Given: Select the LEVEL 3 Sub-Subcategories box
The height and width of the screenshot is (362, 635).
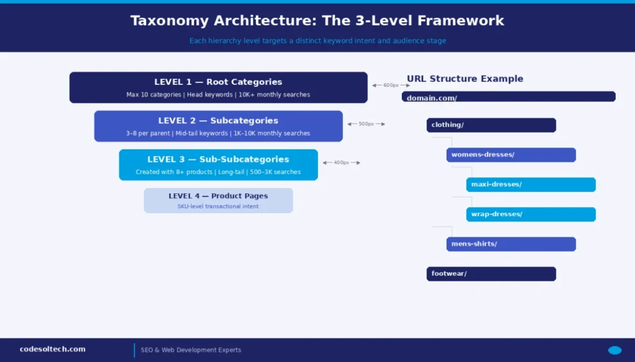Looking at the screenshot, I should coord(218,164).
